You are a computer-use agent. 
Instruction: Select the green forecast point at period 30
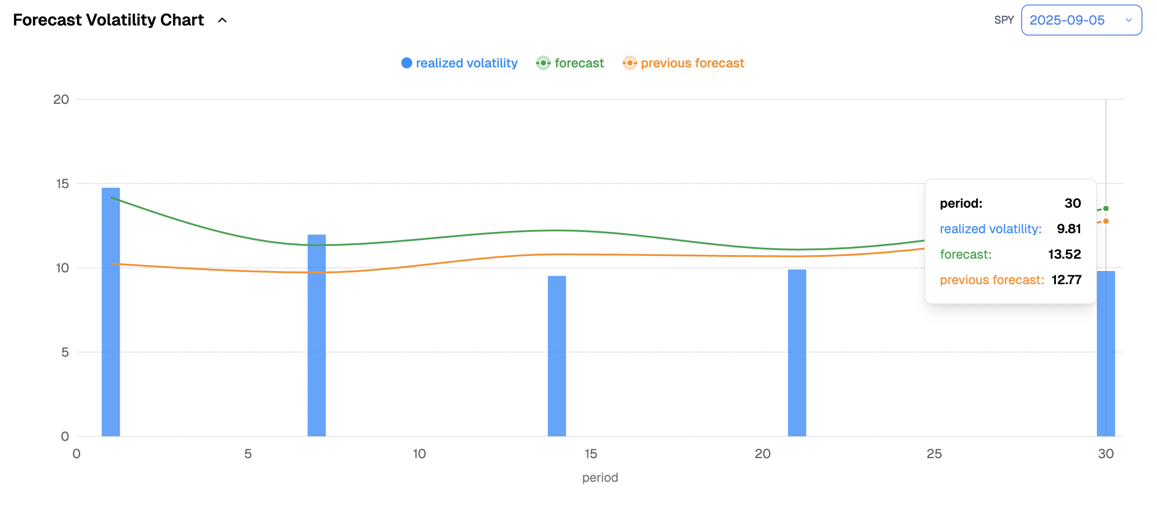[1106, 209]
